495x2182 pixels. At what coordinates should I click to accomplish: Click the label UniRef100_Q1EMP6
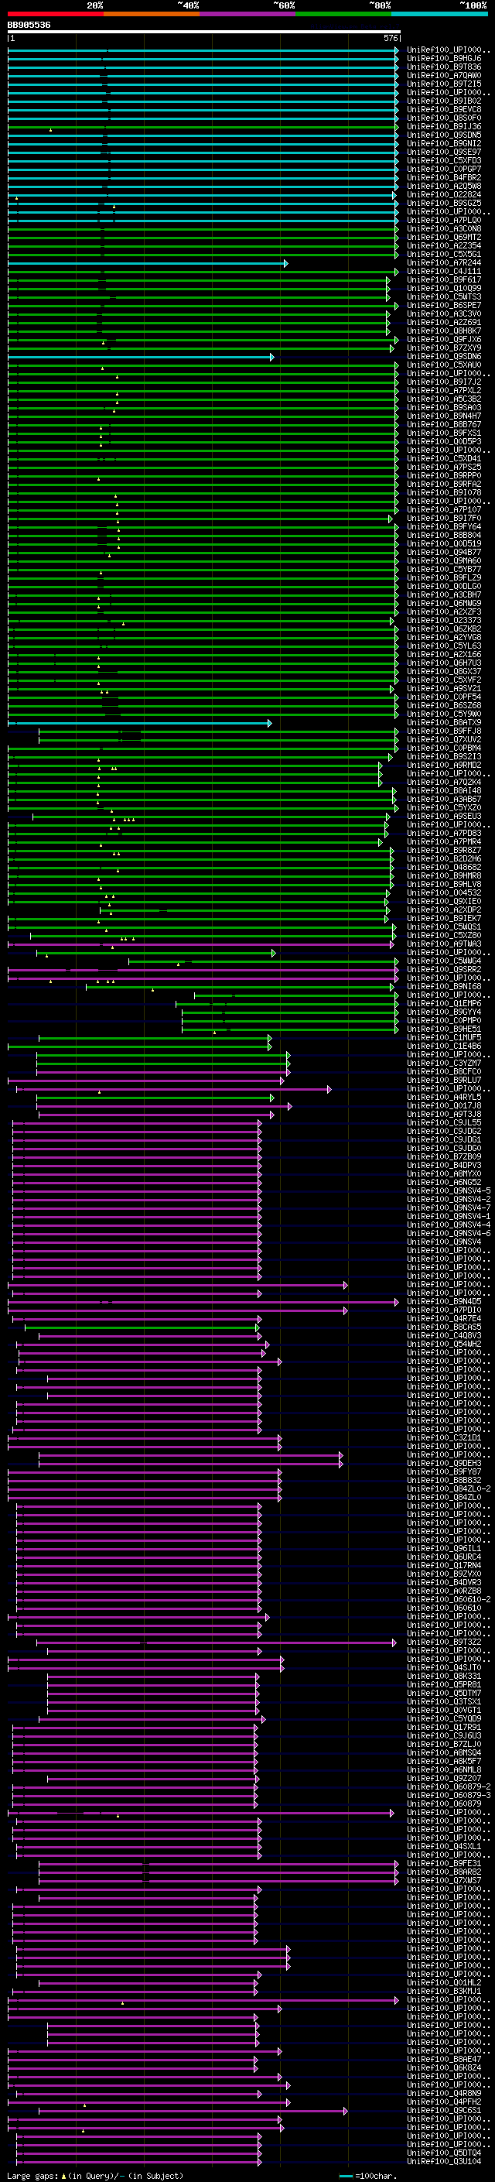[444, 1003]
